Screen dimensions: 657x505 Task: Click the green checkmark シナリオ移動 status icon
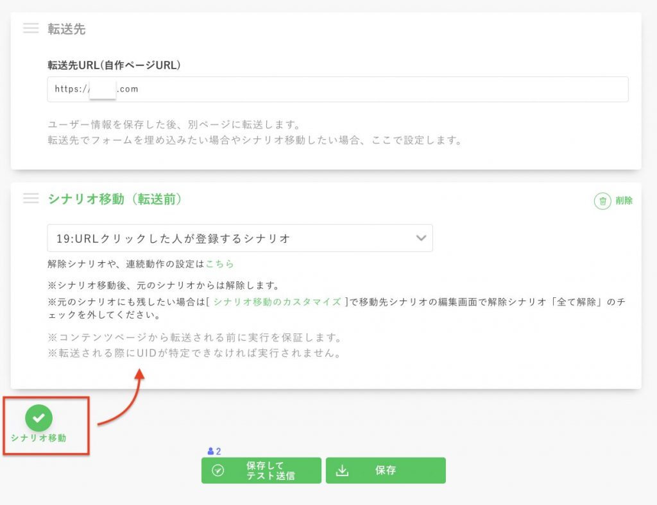pyautogui.click(x=38, y=417)
